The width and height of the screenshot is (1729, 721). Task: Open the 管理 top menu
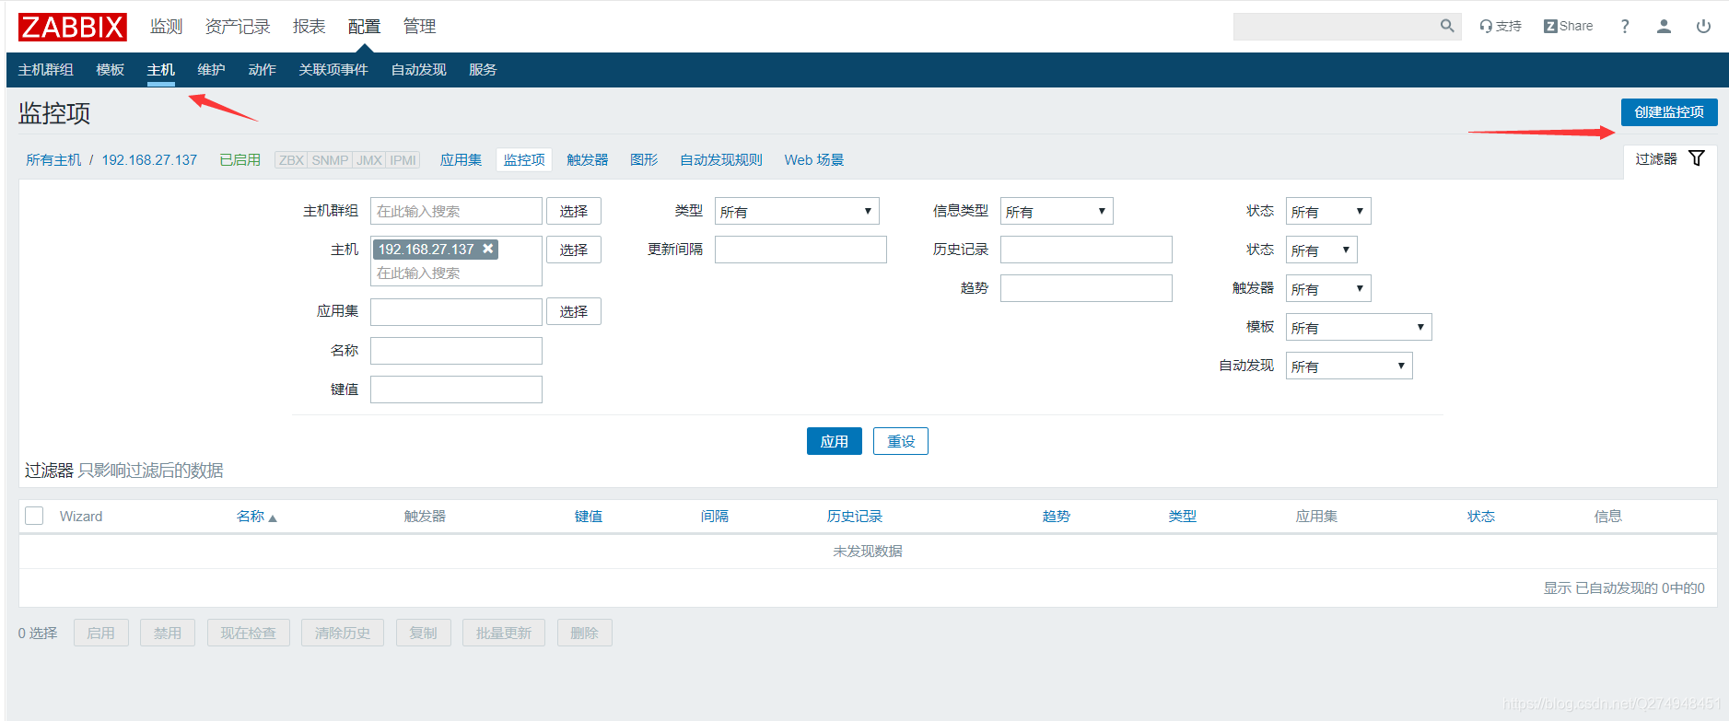tap(419, 27)
